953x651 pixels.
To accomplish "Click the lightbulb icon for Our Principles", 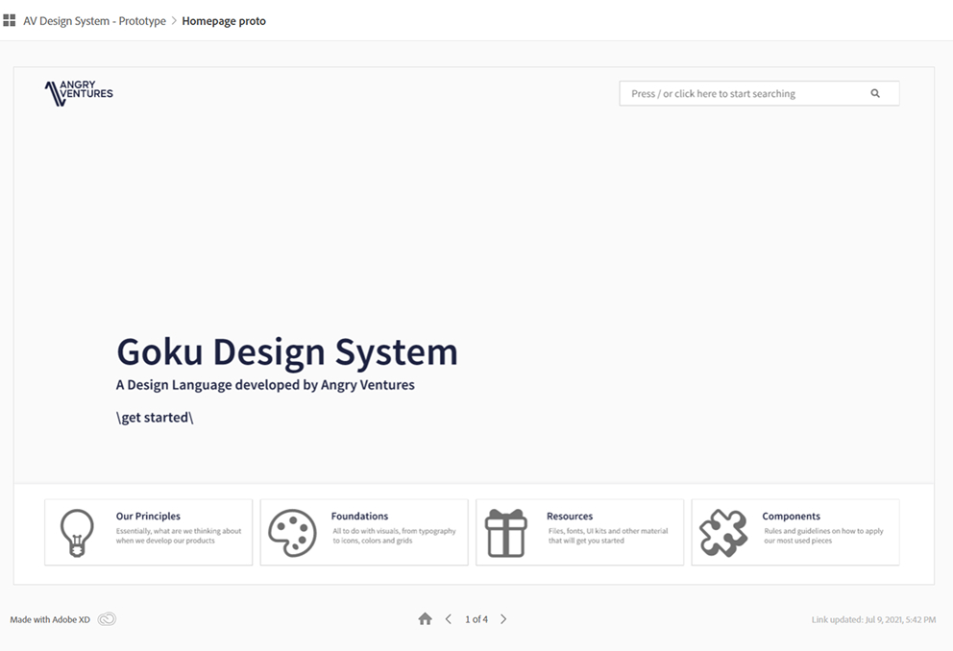I will click(77, 533).
